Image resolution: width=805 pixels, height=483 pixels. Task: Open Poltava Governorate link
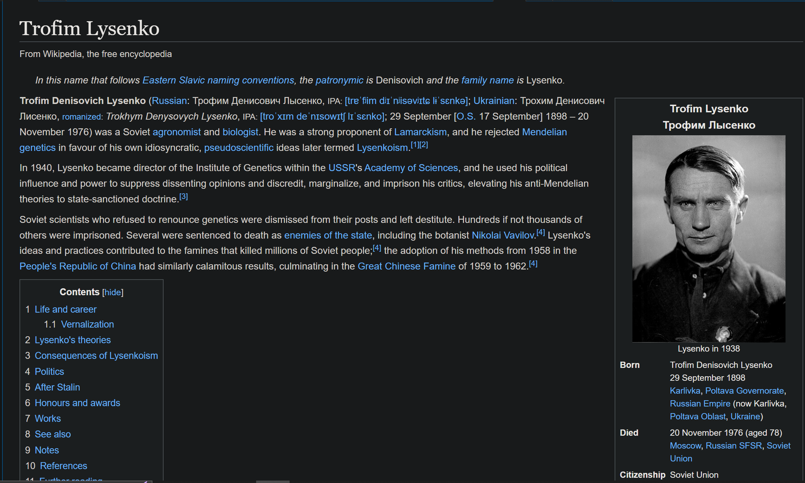point(744,391)
